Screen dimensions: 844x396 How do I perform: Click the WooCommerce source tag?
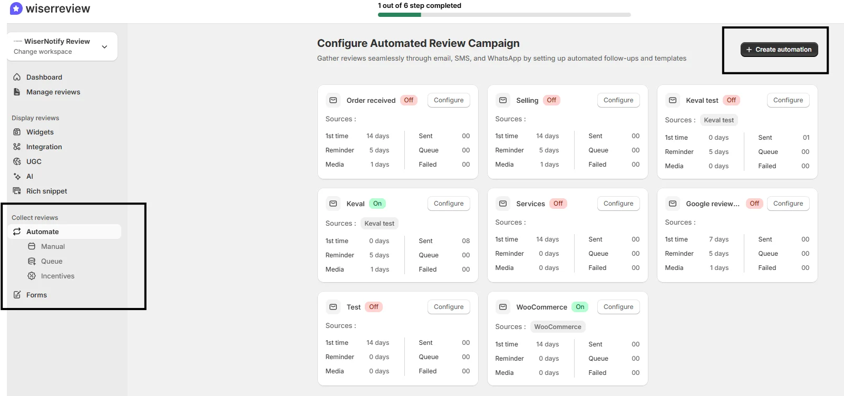point(558,327)
